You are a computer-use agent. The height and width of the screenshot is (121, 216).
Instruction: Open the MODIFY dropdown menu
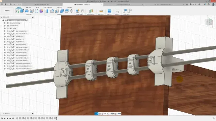pyautogui.click(x=59, y=14)
